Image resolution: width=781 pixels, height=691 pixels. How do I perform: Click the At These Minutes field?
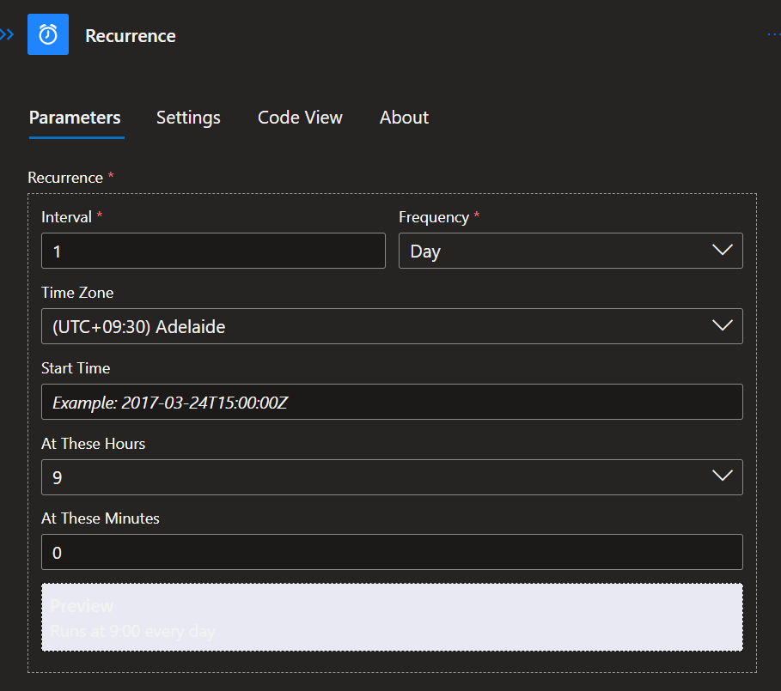(392, 552)
